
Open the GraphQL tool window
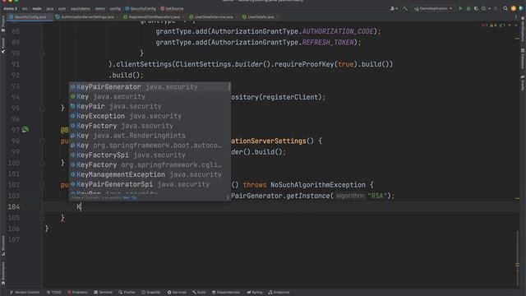(x=151, y=293)
